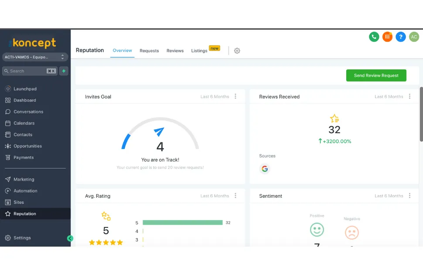Click the Launchpad sidebar icon
Viewport: 423px width, 275px height.
pyautogui.click(x=8, y=89)
